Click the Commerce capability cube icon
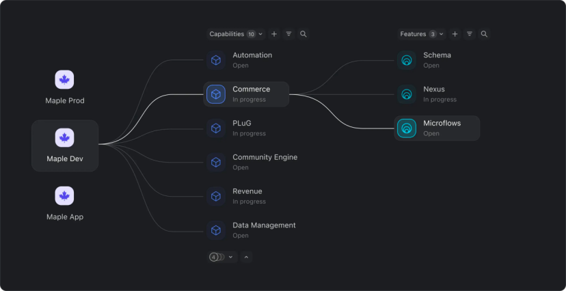 point(216,94)
